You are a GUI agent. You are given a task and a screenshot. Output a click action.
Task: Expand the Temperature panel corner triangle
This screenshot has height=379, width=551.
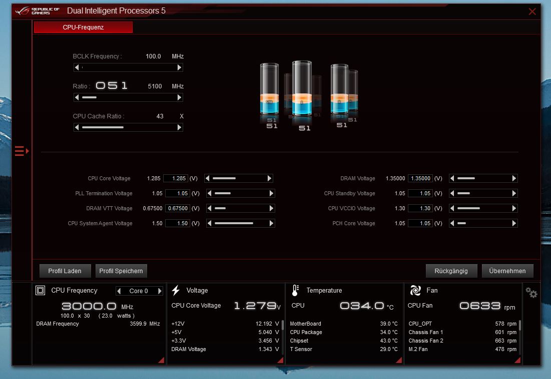399,360
